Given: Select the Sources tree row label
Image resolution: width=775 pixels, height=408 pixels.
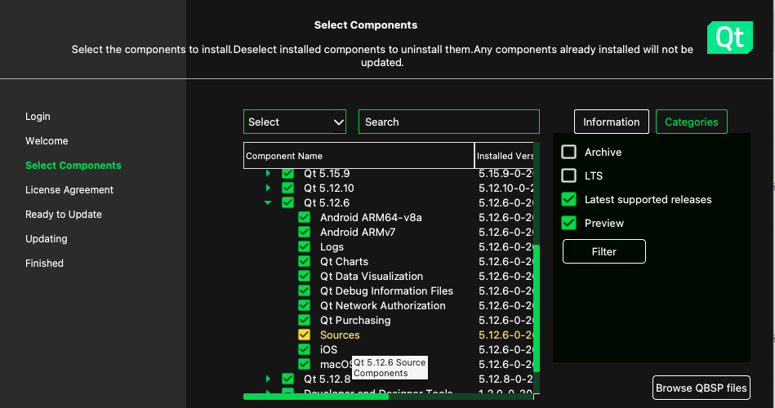Looking at the screenshot, I should pyautogui.click(x=340, y=335).
